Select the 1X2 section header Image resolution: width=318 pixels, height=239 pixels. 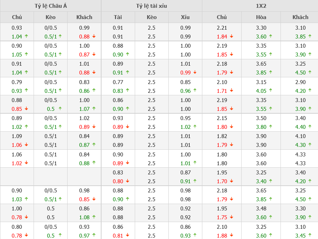pyautogui.click(x=261, y=6)
